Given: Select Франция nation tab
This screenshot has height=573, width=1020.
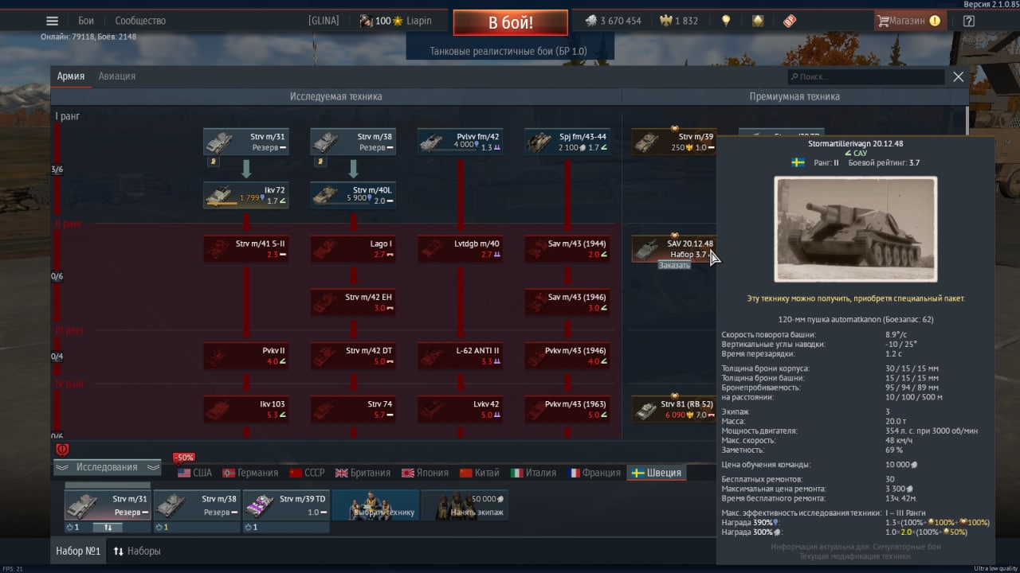Looking at the screenshot, I should click(x=594, y=473).
